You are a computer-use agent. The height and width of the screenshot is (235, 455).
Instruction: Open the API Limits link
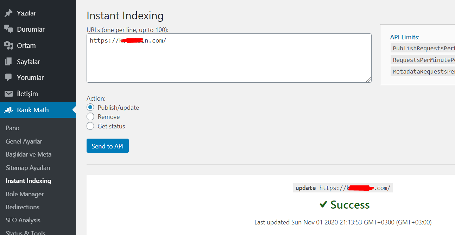point(405,37)
